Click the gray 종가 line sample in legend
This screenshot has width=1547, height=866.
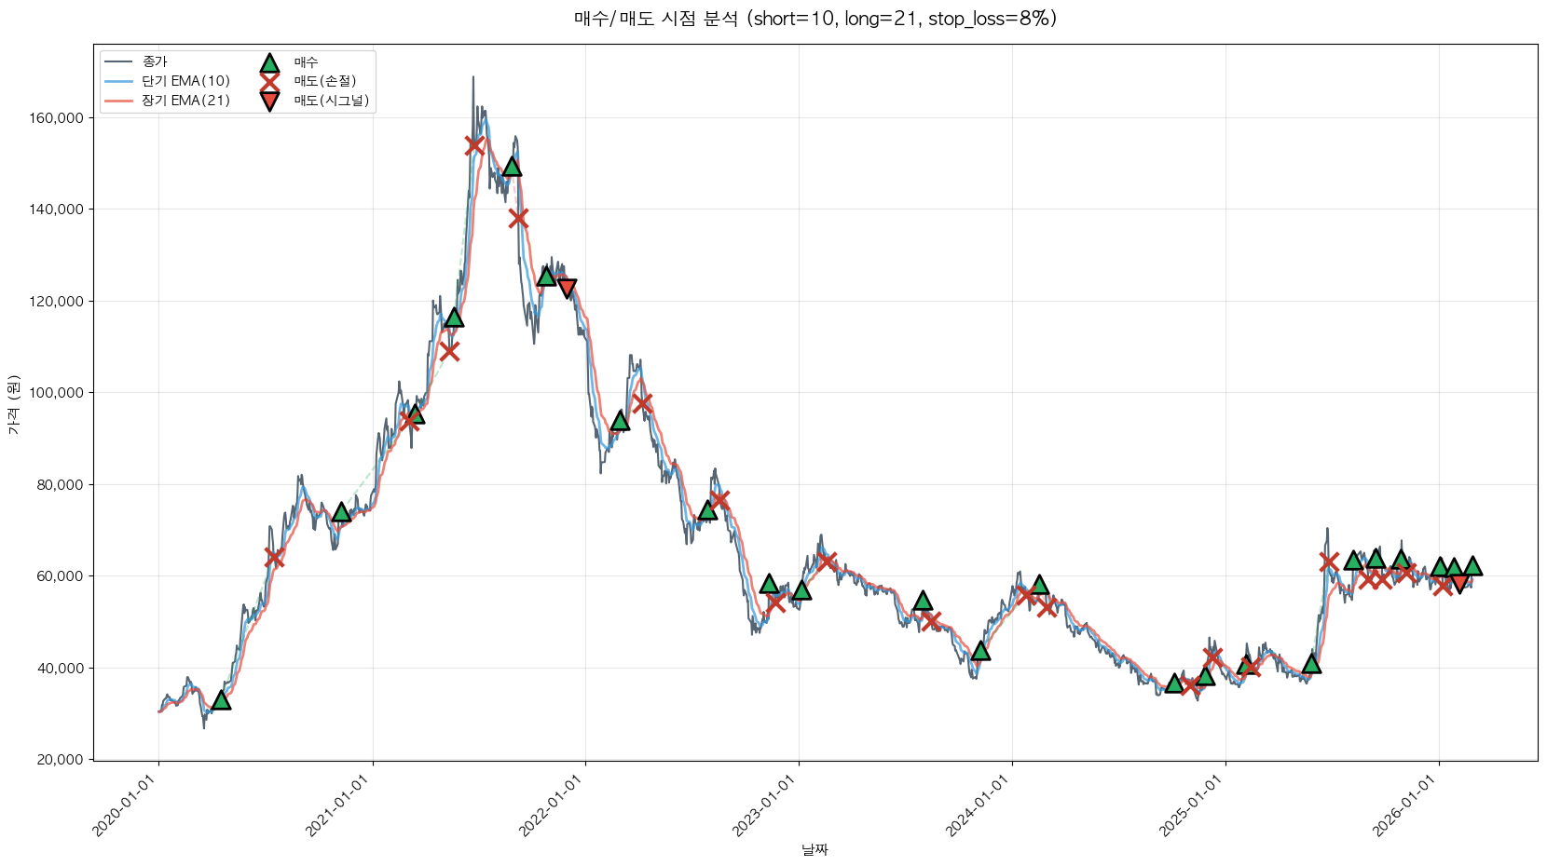(x=119, y=62)
